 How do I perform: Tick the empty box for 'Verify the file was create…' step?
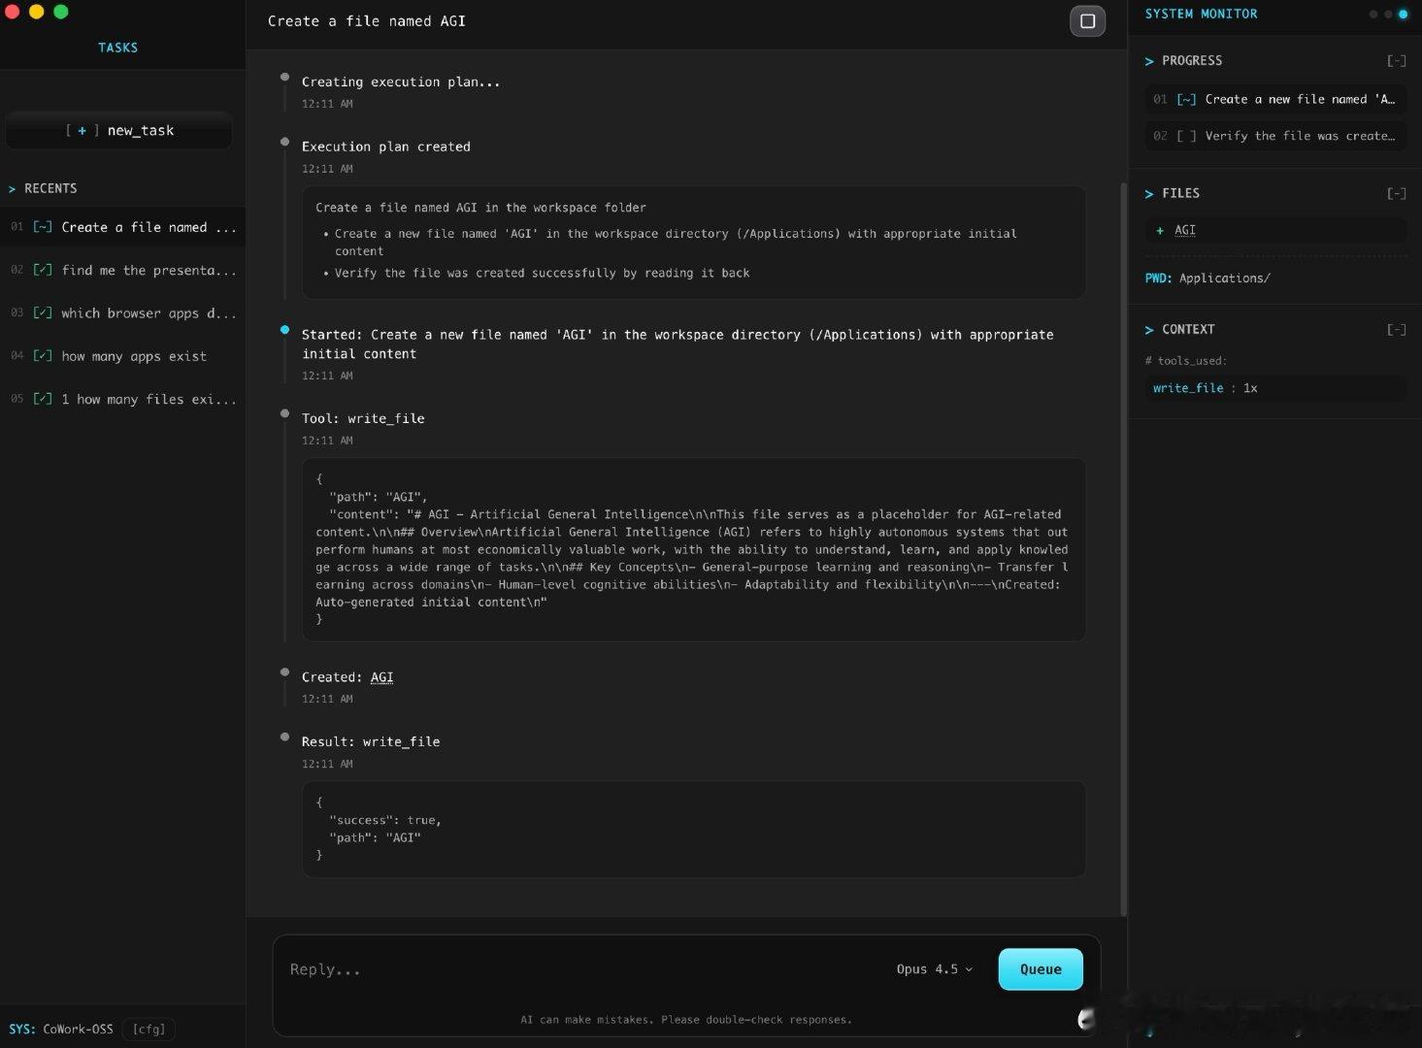(x=1186, y=136)
